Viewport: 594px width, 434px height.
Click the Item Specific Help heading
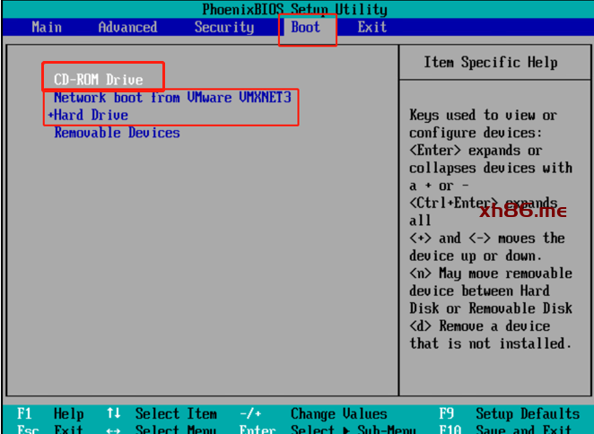click(x=490, y=62)
